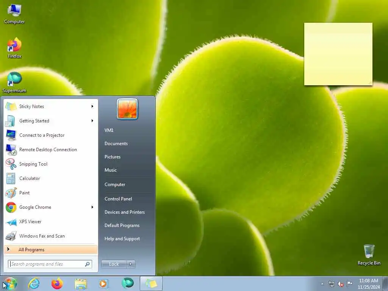Viewport: 388px width, 291px height.
Task: Launch Firefox from taskbar
Action: click(x=57, y=283)
